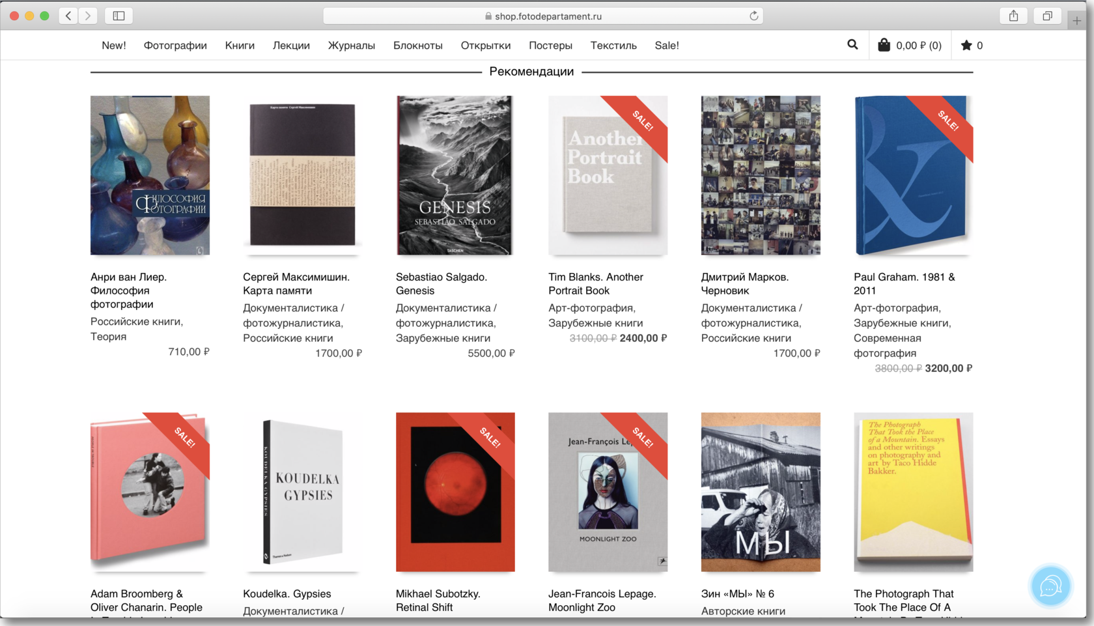Click the sale price 2400,00 ₽
This screenshot has height=626, width=1094.
click(643, 338)
